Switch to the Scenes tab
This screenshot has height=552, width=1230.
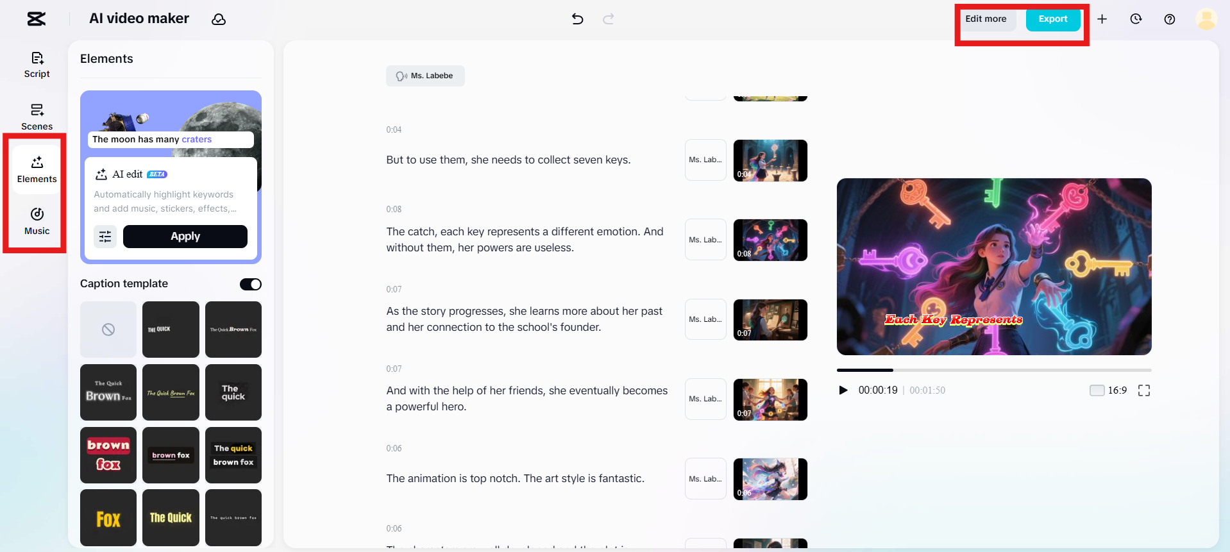[x=37, y=117]
